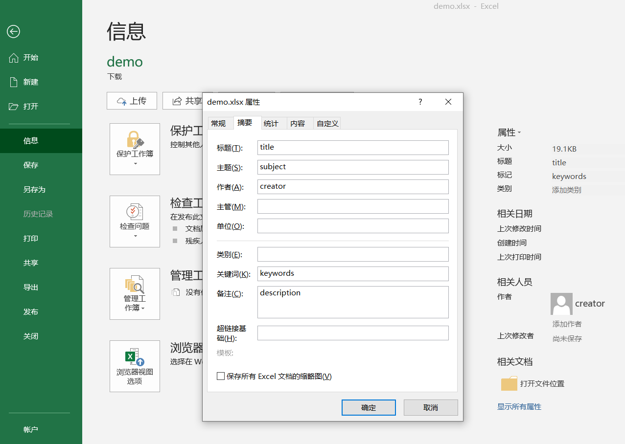Select Save As (另存为) in sidebar
The image size is (625, 444).
[34, 189]
